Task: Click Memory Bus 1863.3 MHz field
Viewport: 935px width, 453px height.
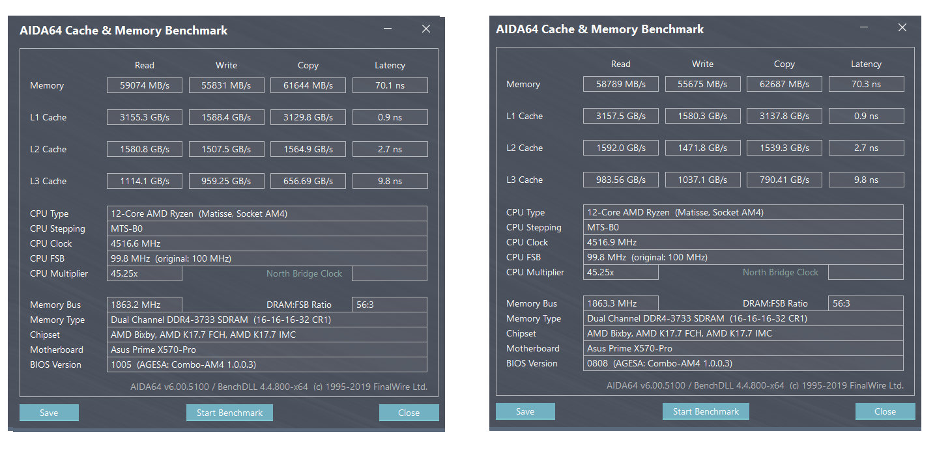Action: 621,303
